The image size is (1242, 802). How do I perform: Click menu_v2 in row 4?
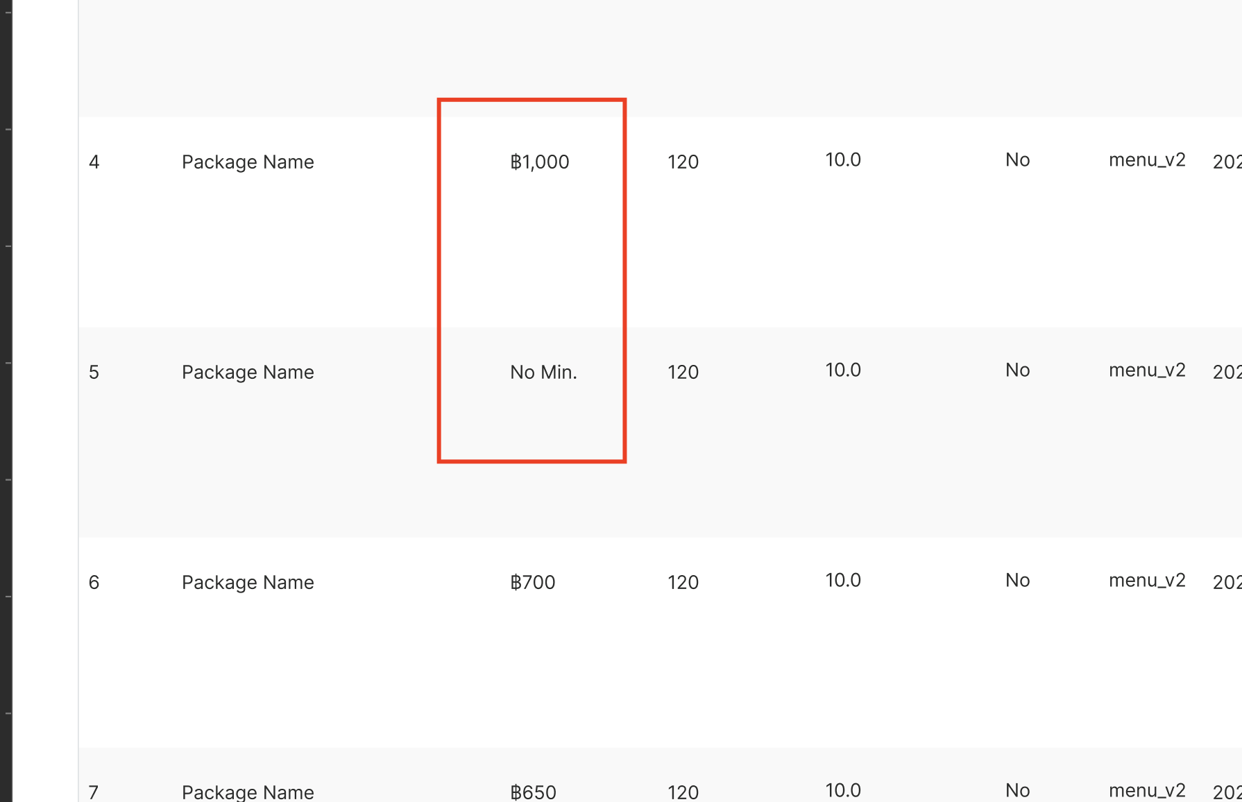(1146, 160)
